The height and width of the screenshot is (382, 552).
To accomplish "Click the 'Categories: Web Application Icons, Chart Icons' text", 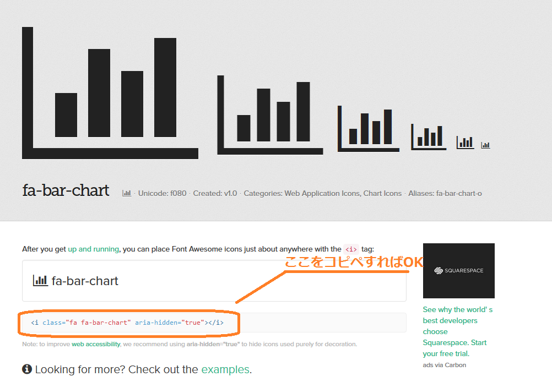I will coord(323,193).
